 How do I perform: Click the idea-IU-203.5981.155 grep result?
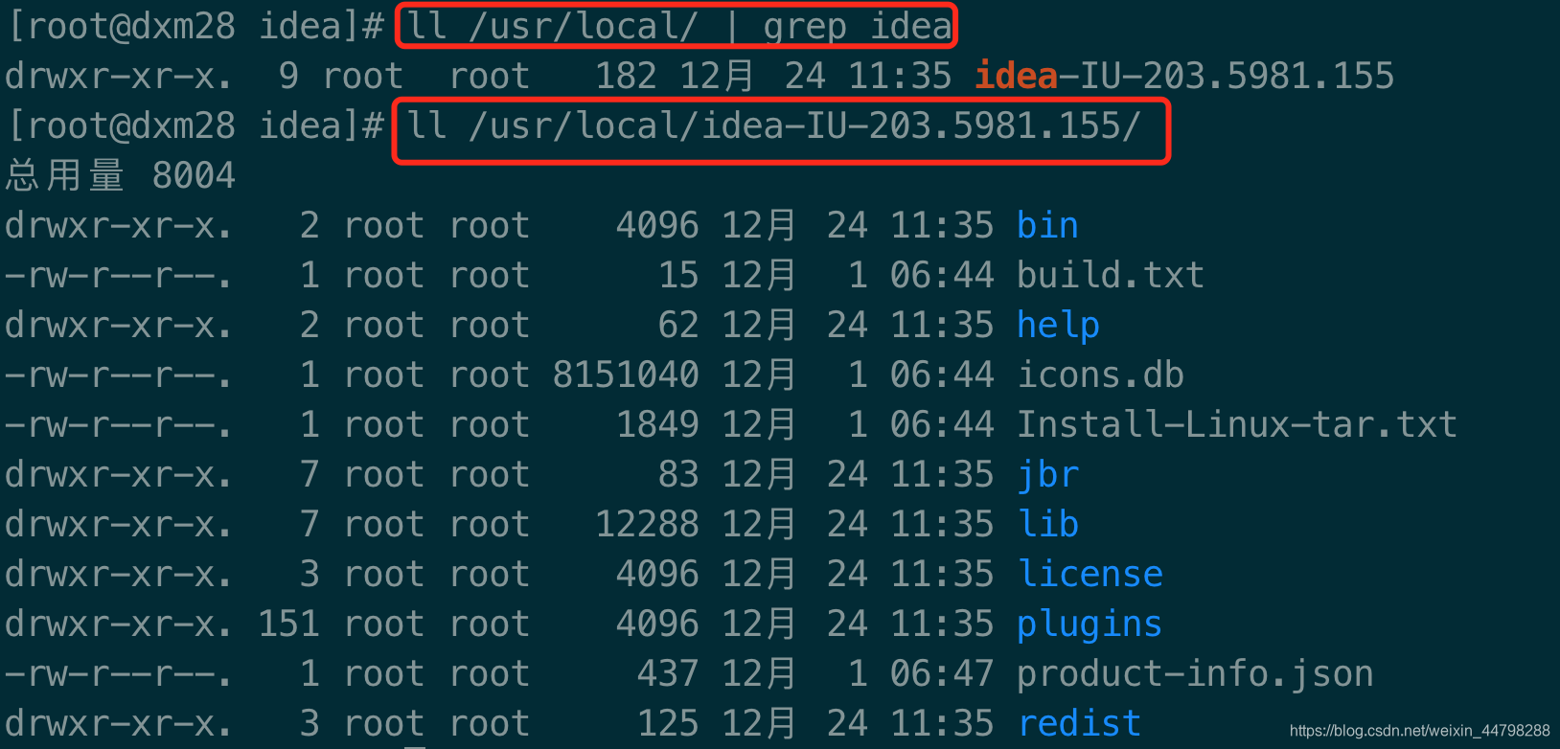pos(1183,77)
